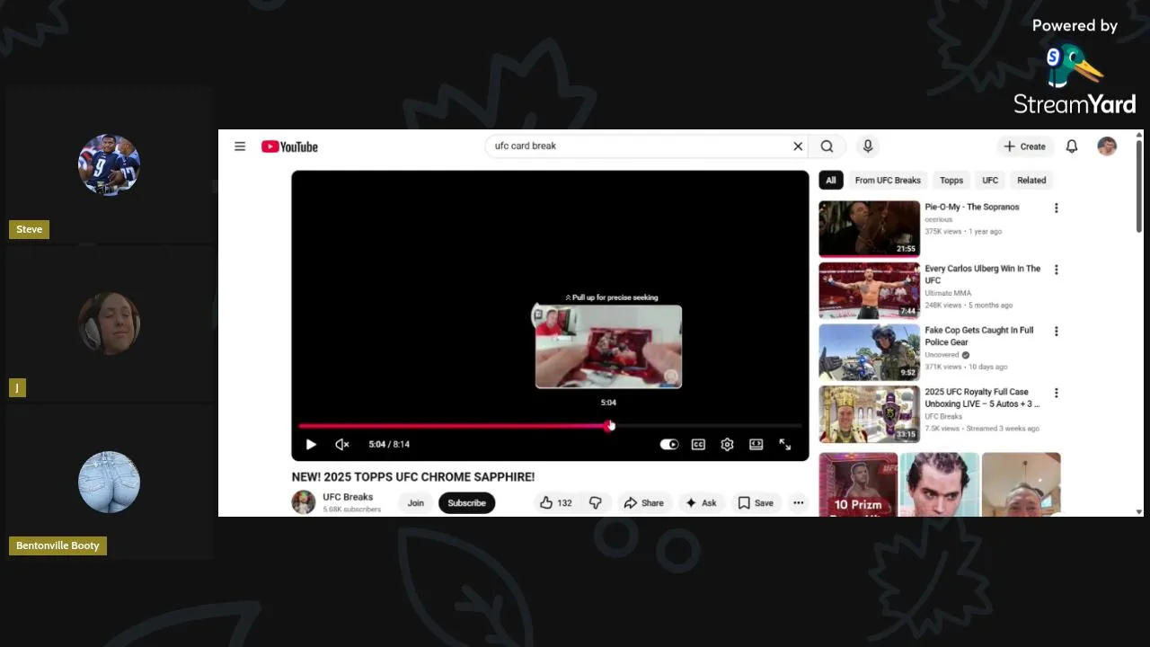The width and height of the screenshot is (1150, 647).
Task: Play the video
Action: pos(311,445)
